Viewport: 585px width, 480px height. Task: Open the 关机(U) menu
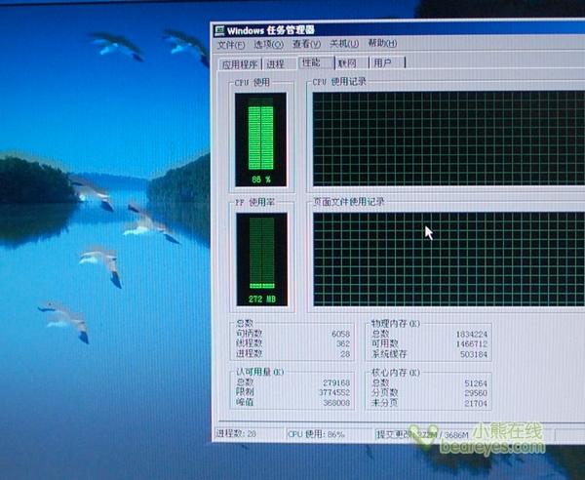pos(344,44)
